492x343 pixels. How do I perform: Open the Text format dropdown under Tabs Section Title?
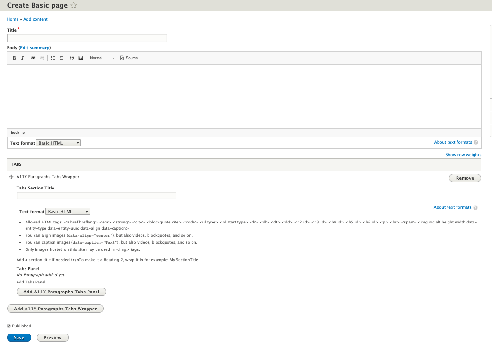(x=68, y=211)
